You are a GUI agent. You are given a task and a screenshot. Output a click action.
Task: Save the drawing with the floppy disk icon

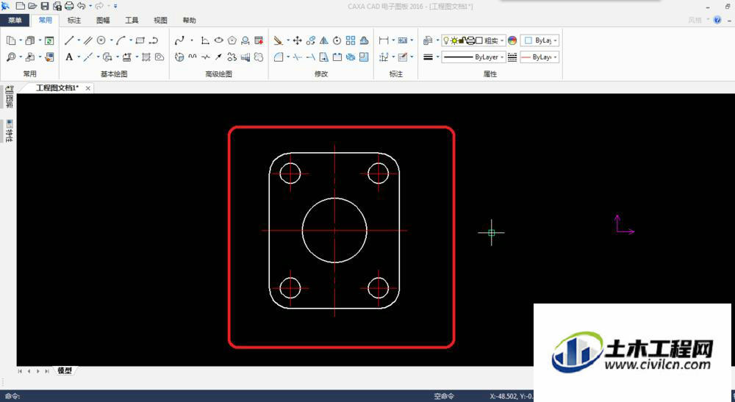point(45,6)
